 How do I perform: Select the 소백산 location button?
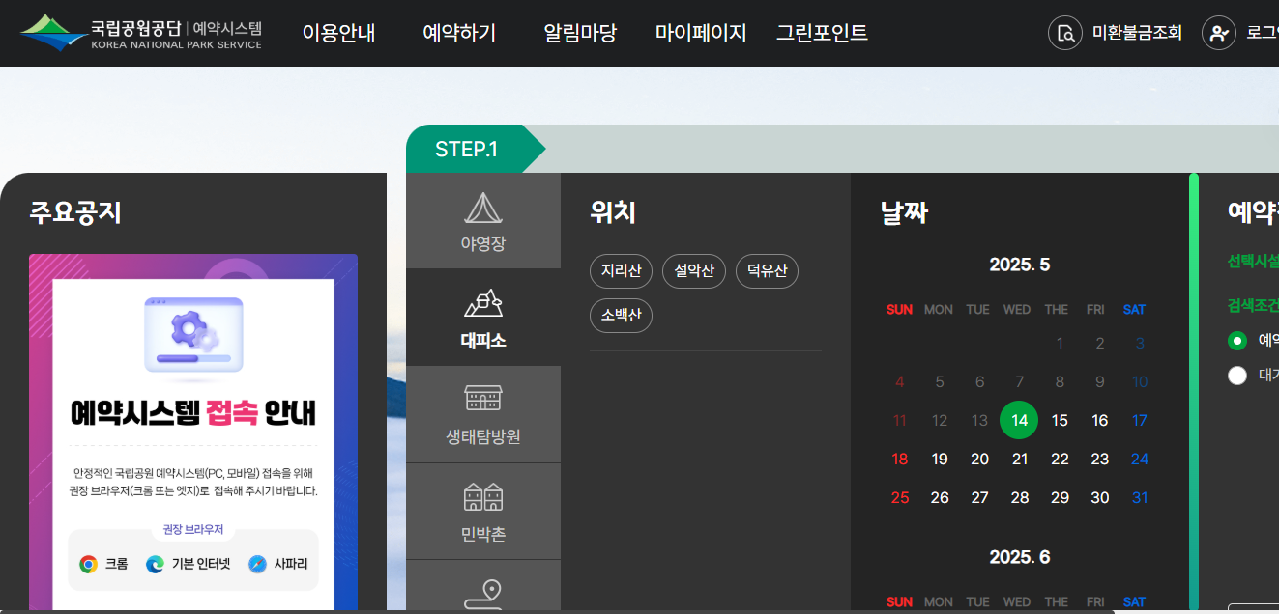621,316
